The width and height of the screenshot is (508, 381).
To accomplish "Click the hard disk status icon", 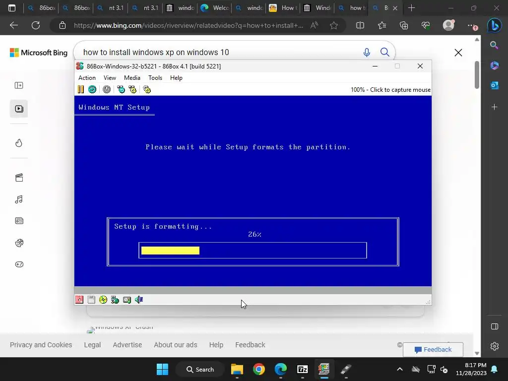I will point(127,300).
